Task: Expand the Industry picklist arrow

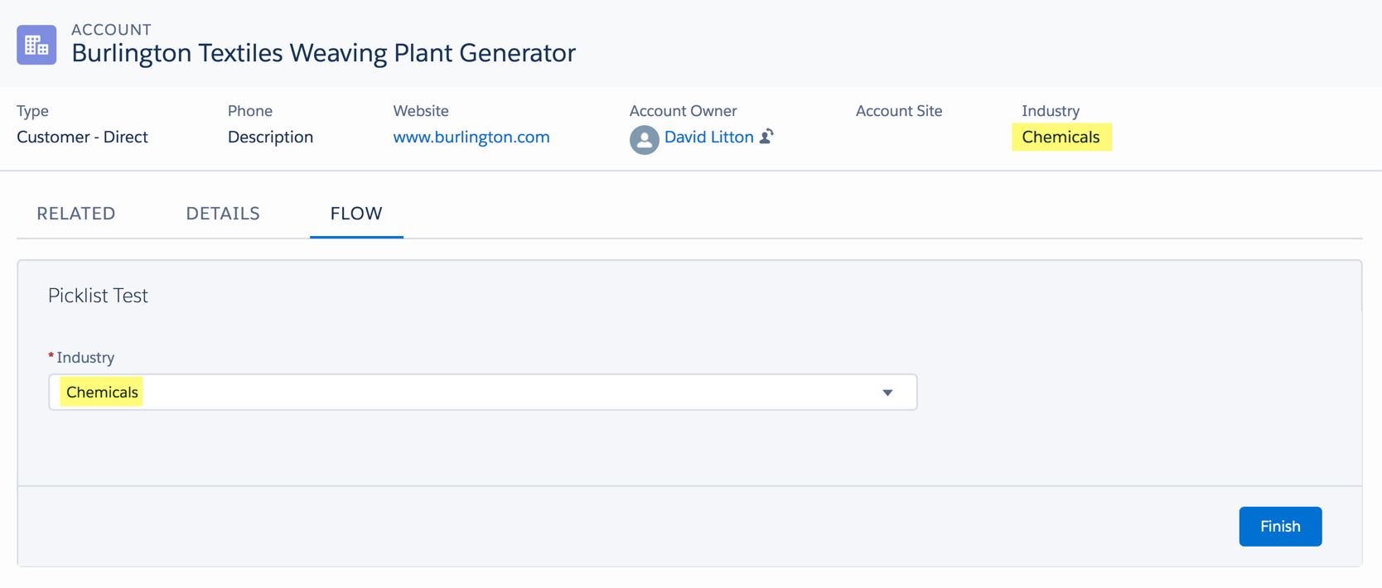Action: tap(887, 393)
